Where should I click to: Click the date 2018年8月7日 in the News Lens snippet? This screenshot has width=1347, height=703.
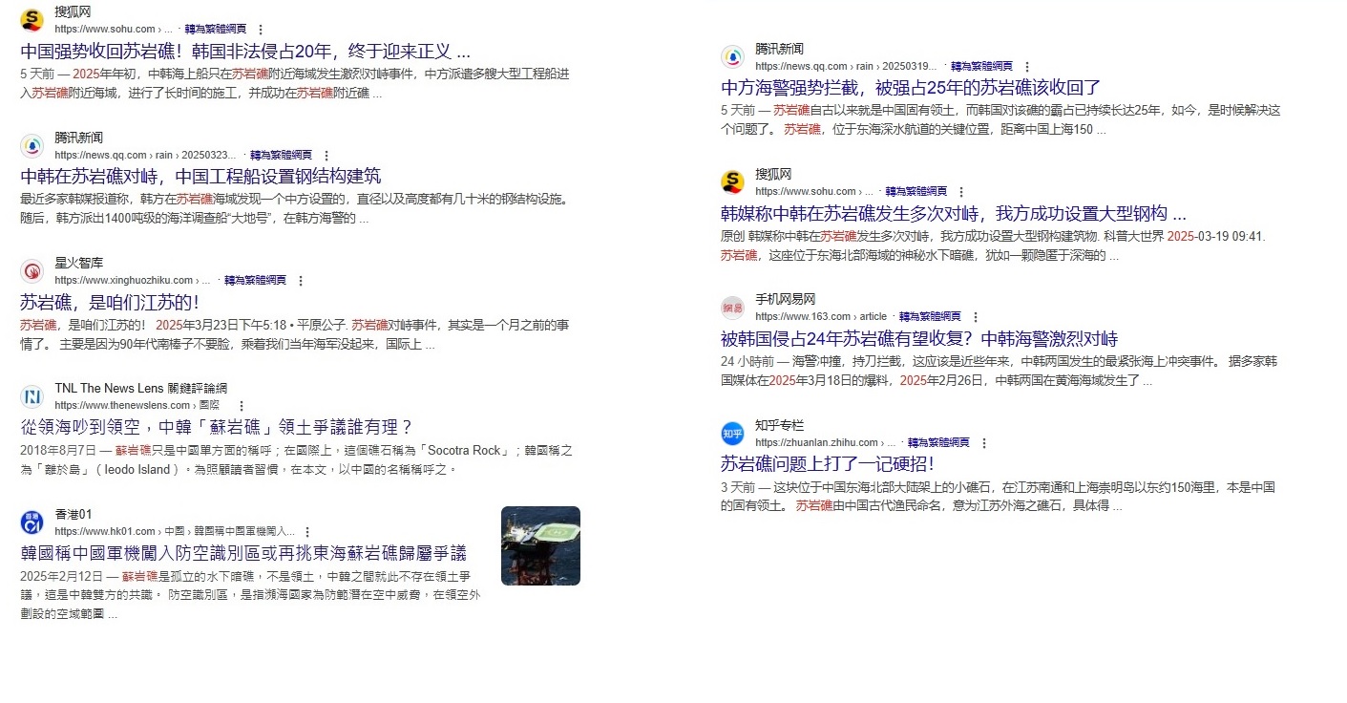click(x=58, y=450)
